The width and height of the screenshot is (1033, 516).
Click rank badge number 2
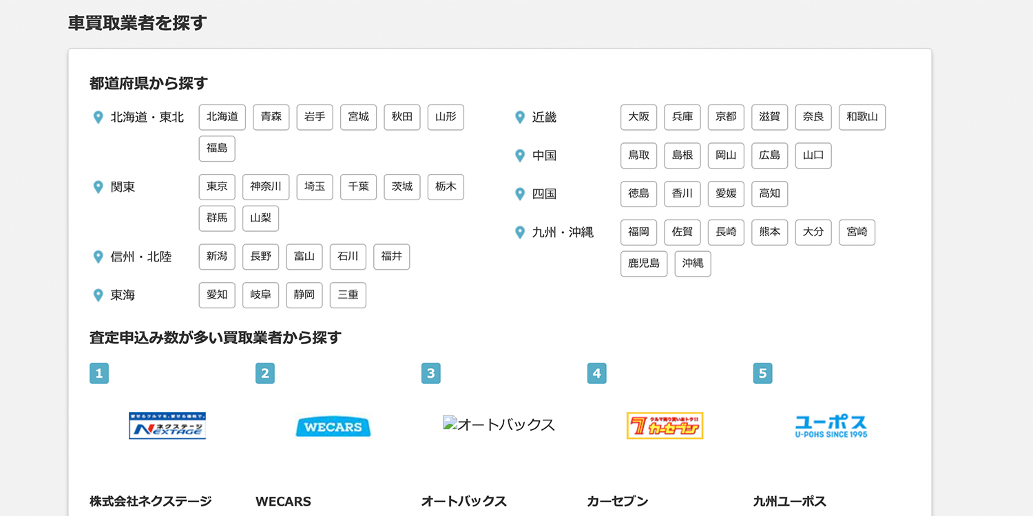click(x=265, y=374)
